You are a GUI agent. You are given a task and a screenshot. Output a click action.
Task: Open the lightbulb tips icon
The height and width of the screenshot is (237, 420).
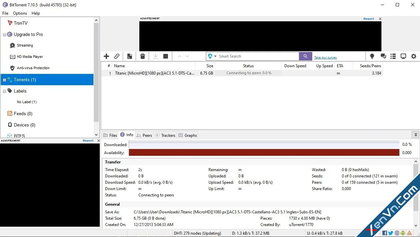(x=372, y=56)
